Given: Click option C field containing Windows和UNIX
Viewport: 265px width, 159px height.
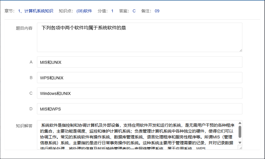Looking at the screenshot, I should coord(139,93).
